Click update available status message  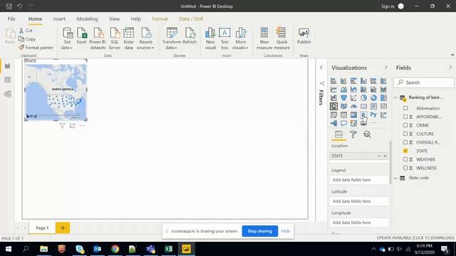(x=415, y=238)
